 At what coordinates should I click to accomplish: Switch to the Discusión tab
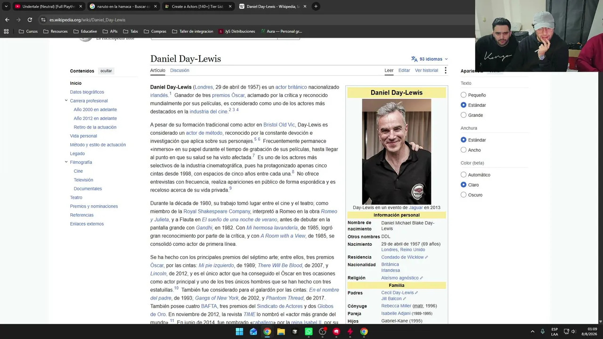[x=179, y=70]
